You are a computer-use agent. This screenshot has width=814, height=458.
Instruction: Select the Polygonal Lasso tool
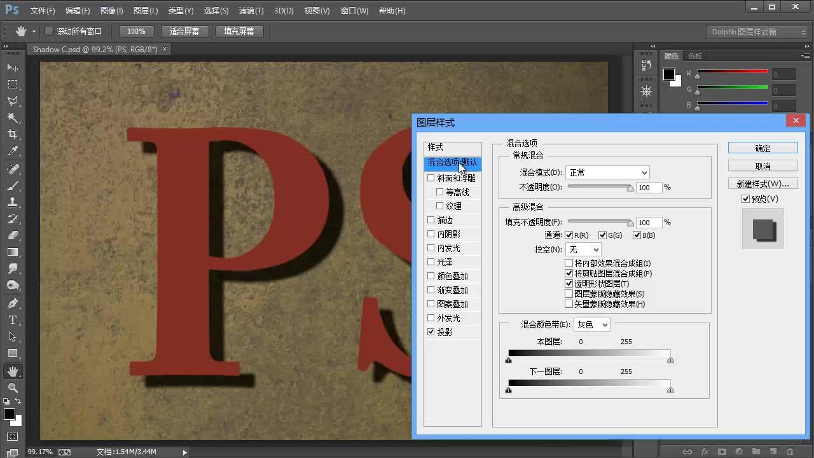[13, 101]
